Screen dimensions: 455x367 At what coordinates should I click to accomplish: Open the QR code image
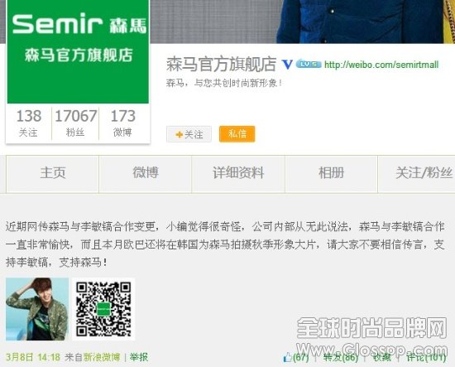pyautogui.click(x=103, y=309)
